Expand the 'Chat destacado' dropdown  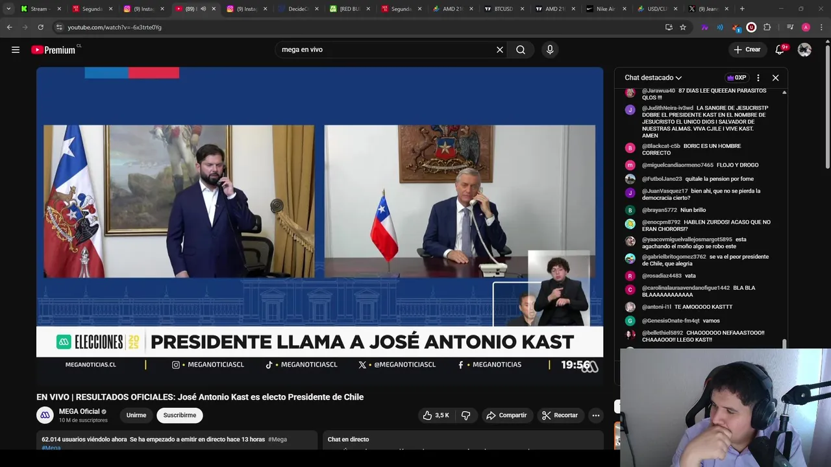(653, 78)
